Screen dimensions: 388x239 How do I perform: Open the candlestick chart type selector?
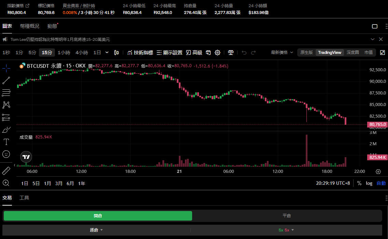coord(116,53)
